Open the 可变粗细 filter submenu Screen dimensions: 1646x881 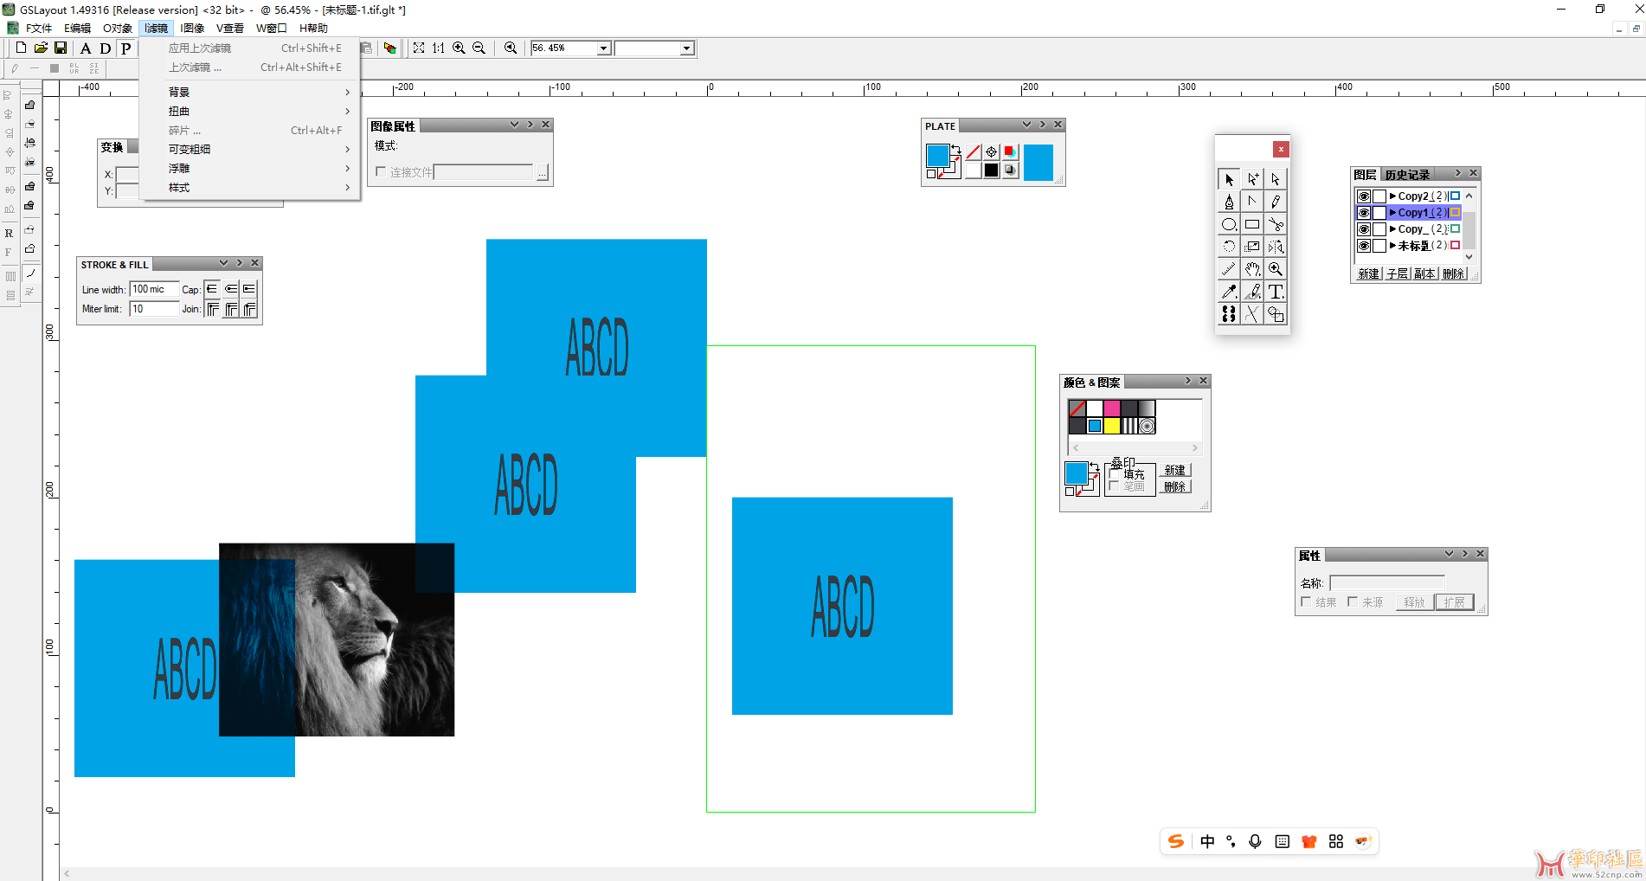click(250, 149)
